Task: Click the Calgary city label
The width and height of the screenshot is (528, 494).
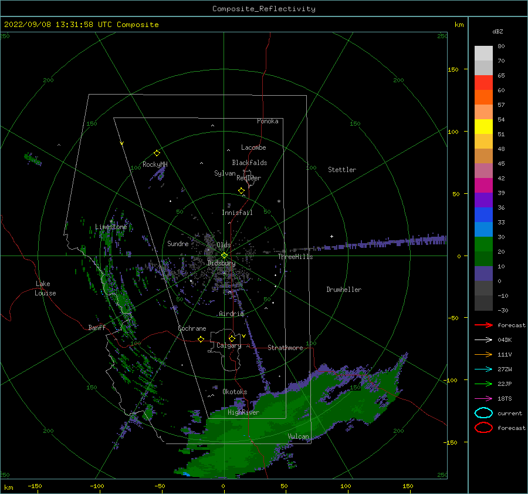Action: 229,345
